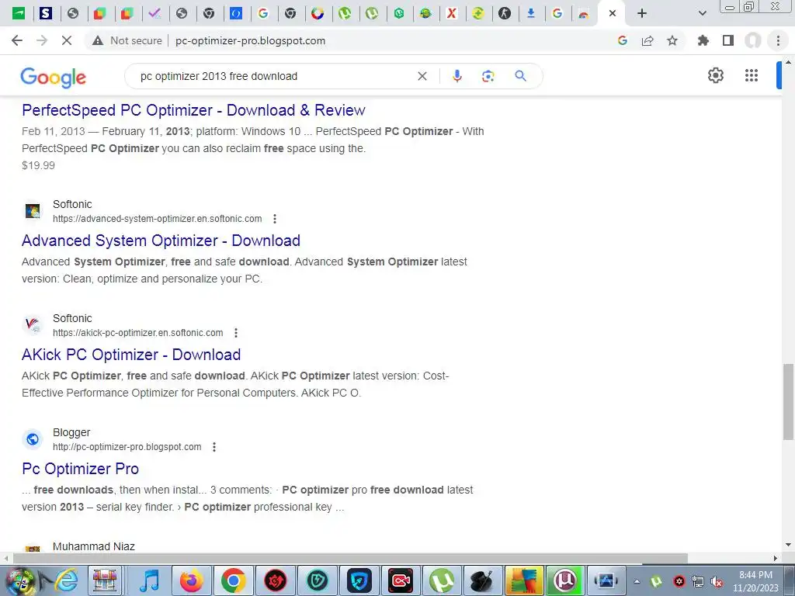Open the green uTorrent taskbar icon

(x=442, y=580)
